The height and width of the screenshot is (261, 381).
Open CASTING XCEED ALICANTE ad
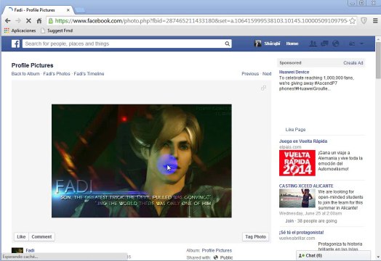pyautogui.click(x=306, y=186)
